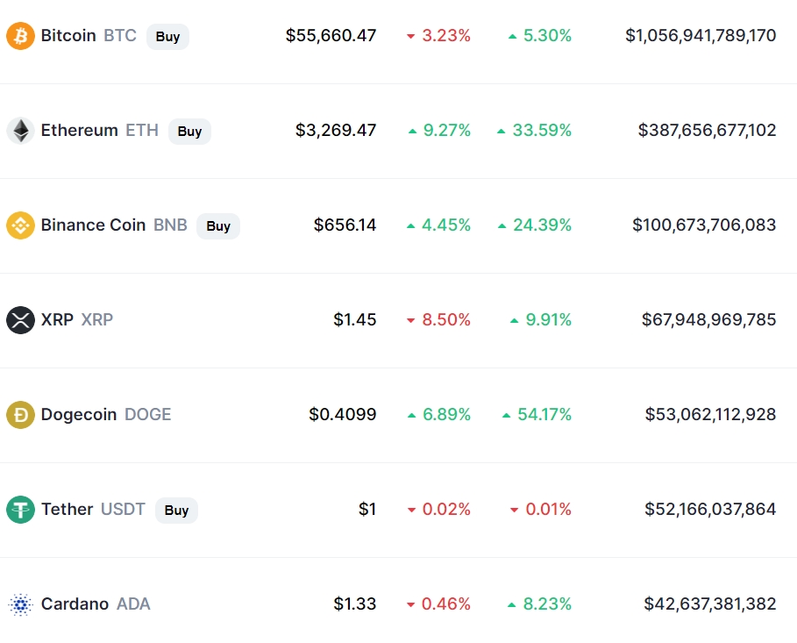This screenshot has height=643, width=797.
Task: Click Dogecoin's market cap $53,062,112,928
Action: coord(710,415)
